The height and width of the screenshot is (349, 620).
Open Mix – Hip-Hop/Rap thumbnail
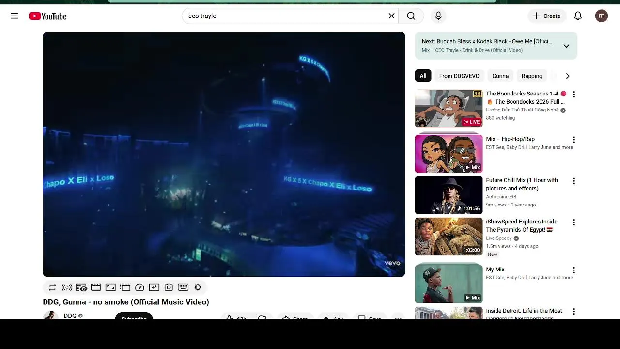pos(449,153)
